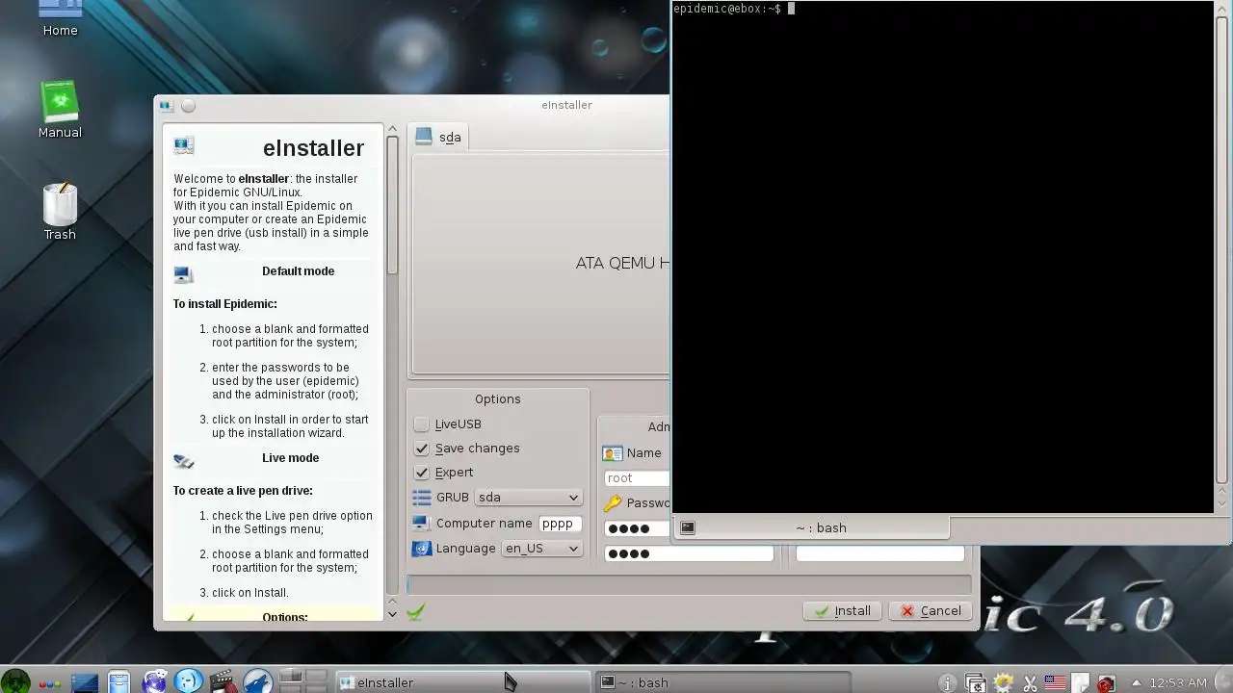Viewport: 1233px width, 693px height.
Task: Click the help panel scroll up arrow
Action: (392, 128)
